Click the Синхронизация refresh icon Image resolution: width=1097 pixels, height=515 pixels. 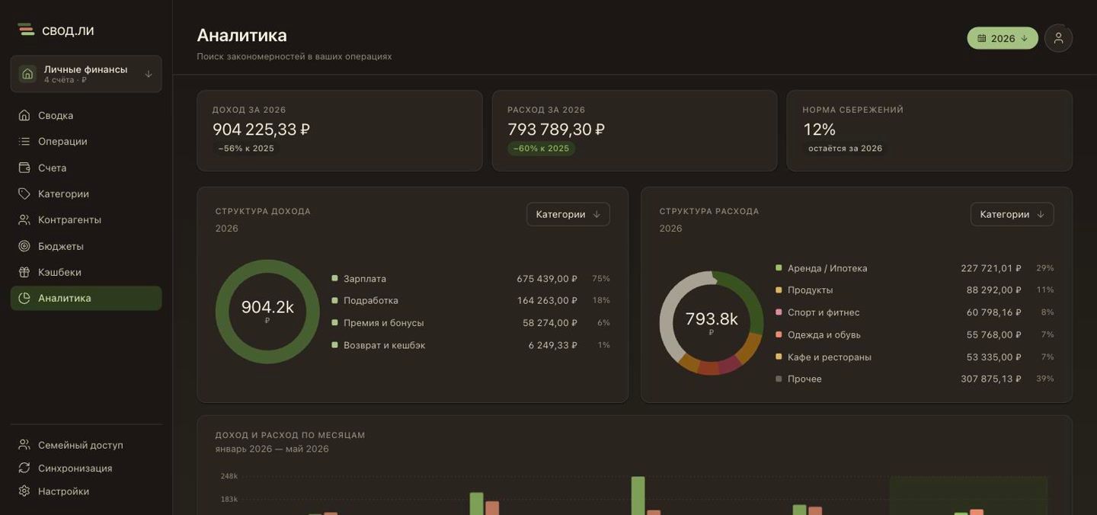point(24,468)
